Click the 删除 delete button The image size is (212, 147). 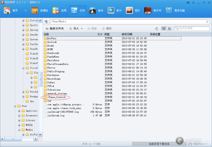(107, 28)
